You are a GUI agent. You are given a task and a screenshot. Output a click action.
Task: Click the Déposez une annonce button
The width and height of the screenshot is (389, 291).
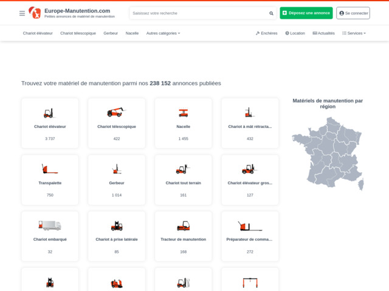tap(306, 13)
